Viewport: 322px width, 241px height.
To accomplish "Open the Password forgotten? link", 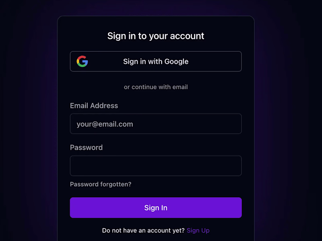I will pos(101,184).
